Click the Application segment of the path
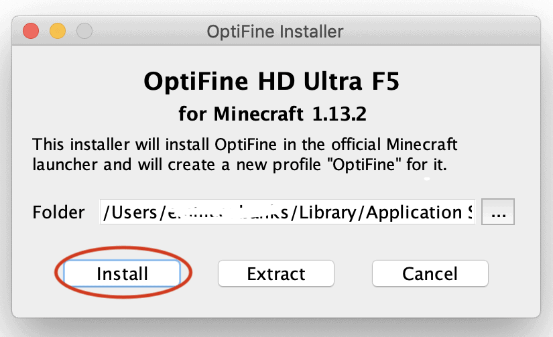553x337 pixels. (x=414, y=212)
